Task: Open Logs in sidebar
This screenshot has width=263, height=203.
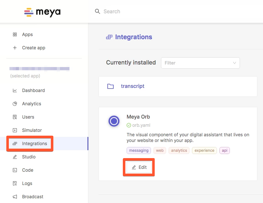Action: tap(27, 183)
